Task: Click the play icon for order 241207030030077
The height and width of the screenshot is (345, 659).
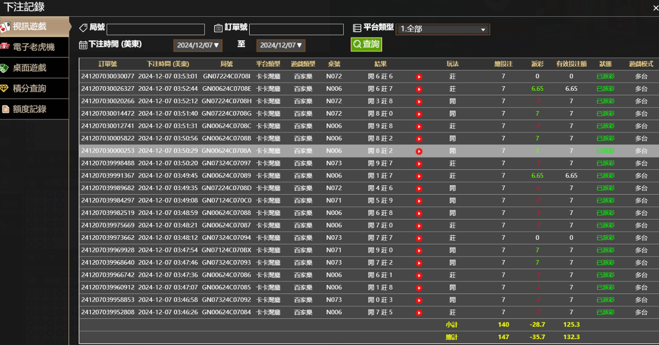Action: pos(419,77)
